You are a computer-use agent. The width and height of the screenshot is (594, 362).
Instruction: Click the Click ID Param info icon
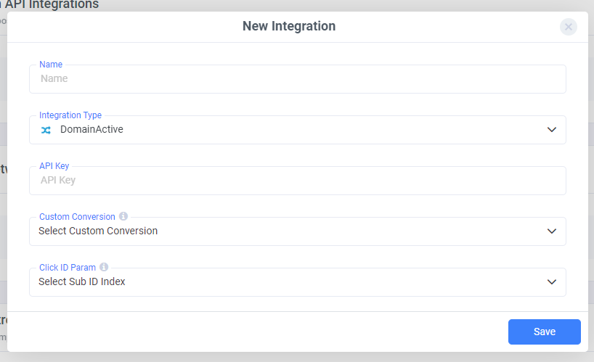coord(104,267)
